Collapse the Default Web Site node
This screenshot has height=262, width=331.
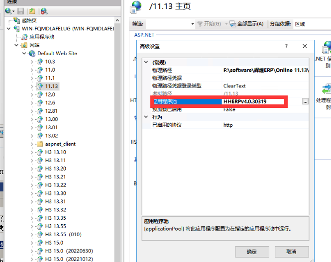(24, 53)
